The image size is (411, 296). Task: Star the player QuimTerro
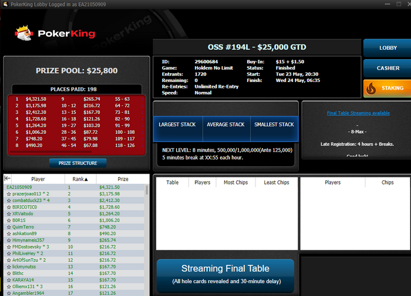point(9,227)
